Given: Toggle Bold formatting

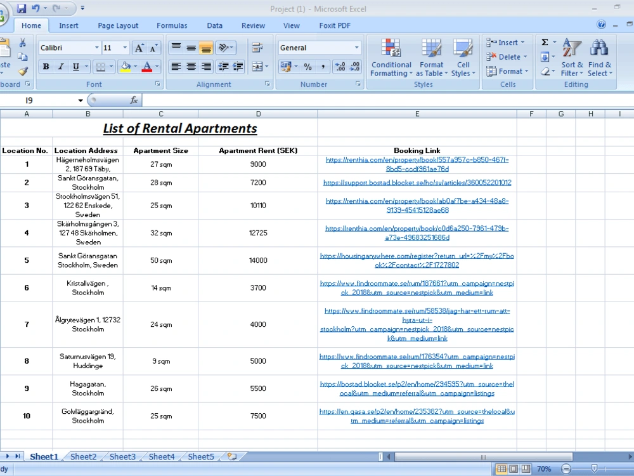Looking at the screenshot, I should point(46,67).
